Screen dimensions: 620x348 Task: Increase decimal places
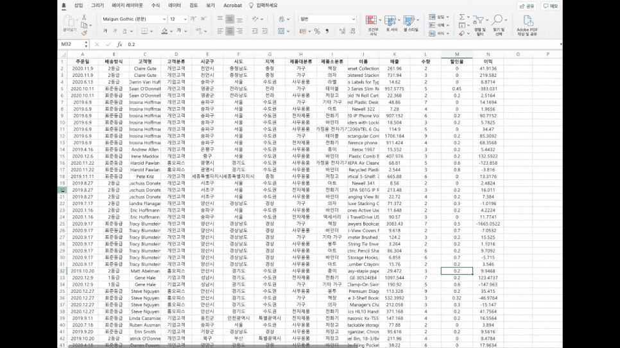point(342,31)
